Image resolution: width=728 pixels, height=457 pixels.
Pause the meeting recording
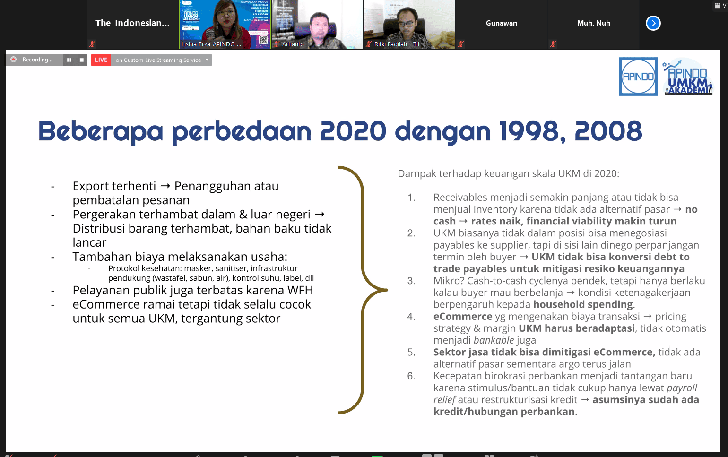(x=69, y=60)
